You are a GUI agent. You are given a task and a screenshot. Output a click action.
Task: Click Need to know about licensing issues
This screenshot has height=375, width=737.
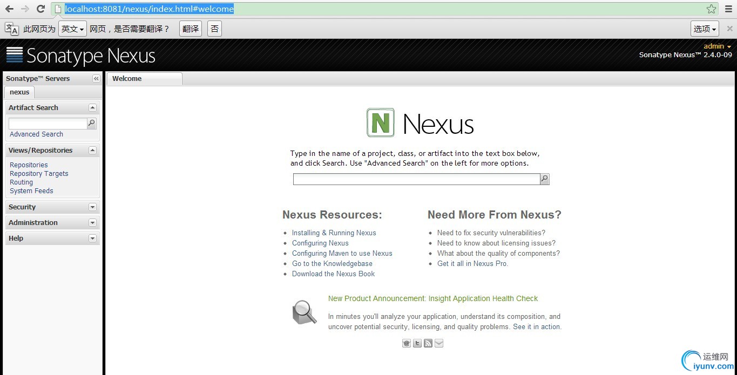pos(496,243)
